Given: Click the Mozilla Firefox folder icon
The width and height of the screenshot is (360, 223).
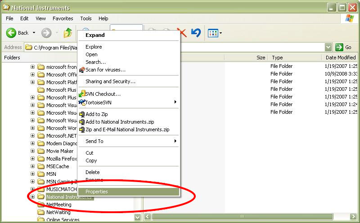Looking at the screenshot, I should click(x=41, y=159).
